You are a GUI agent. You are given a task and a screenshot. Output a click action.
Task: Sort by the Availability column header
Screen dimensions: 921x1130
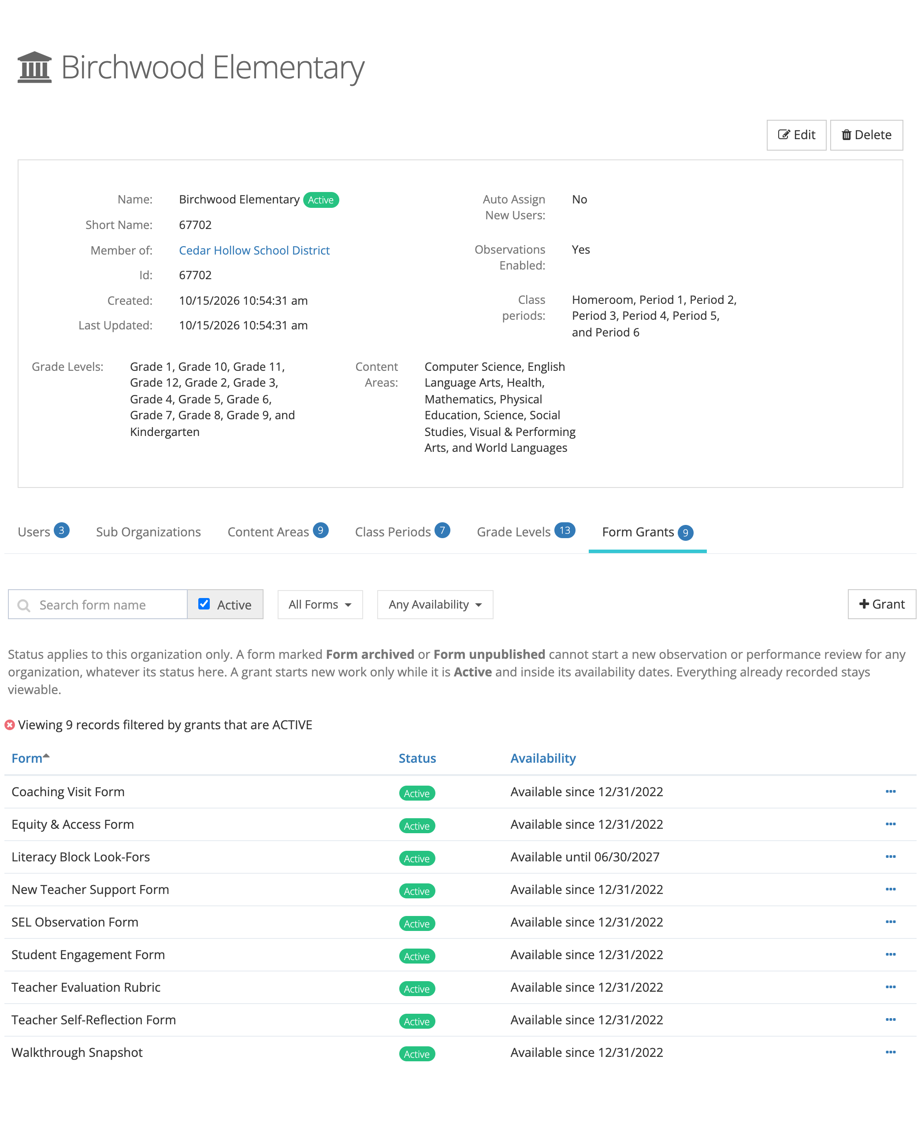click(543, 758)
